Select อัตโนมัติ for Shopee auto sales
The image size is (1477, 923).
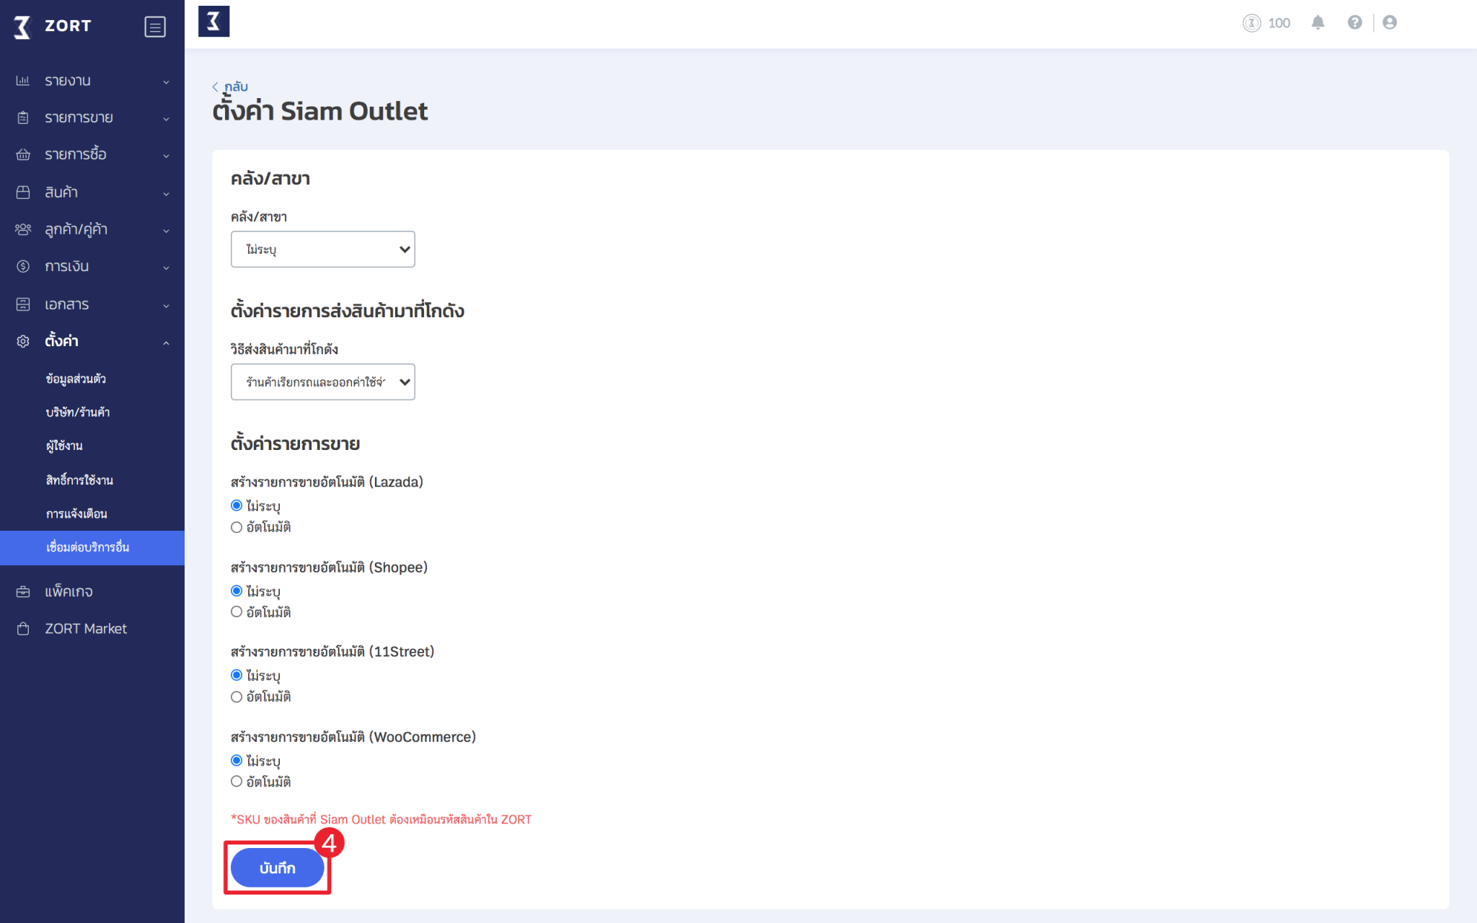pos(237,611)
